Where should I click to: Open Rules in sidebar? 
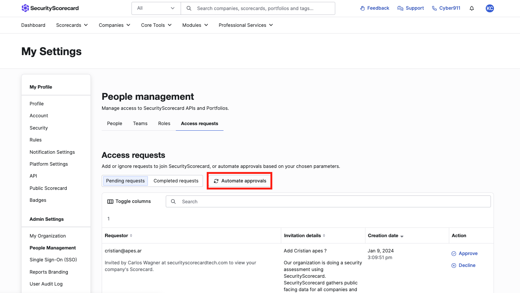[x=36, y=140]
